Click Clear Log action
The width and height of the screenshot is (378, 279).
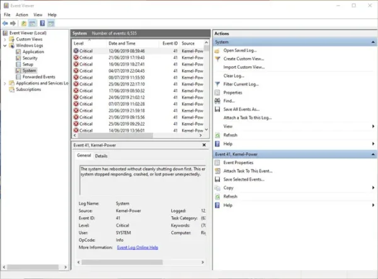point(234,76)
